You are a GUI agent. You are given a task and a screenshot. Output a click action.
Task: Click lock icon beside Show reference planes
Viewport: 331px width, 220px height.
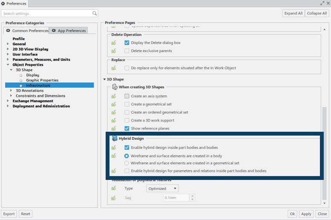coord(114,128)
